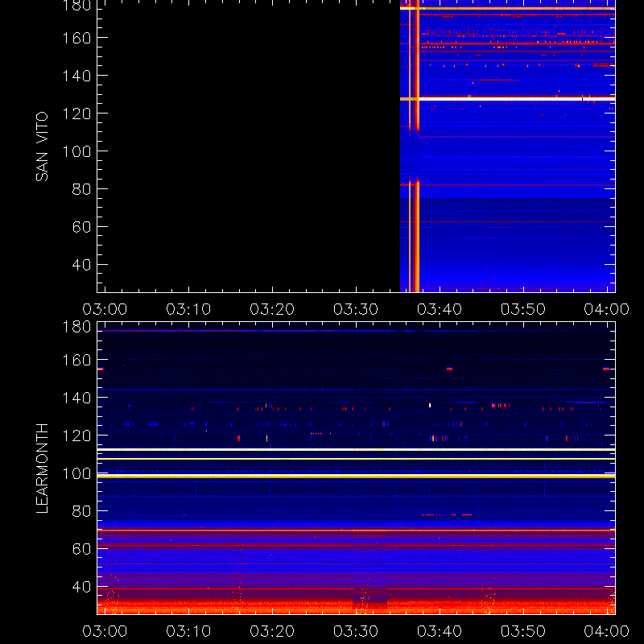Click 03:30 time label under San Vito plot
The height and width of the screenshot is (644, 644).
coord(356,309)
